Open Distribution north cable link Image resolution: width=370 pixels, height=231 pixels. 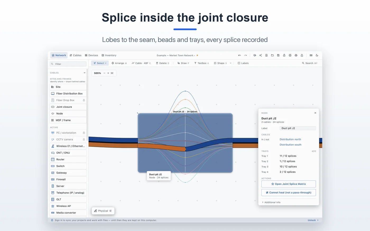point(290,139)
